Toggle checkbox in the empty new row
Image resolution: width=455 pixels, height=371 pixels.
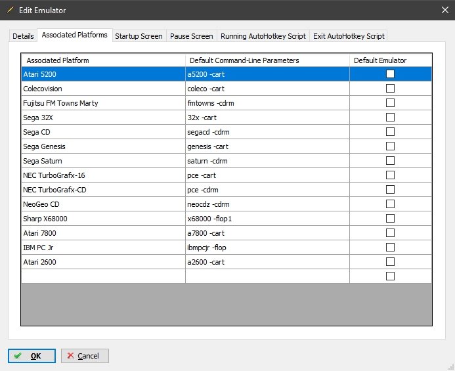tap(390, 276)
